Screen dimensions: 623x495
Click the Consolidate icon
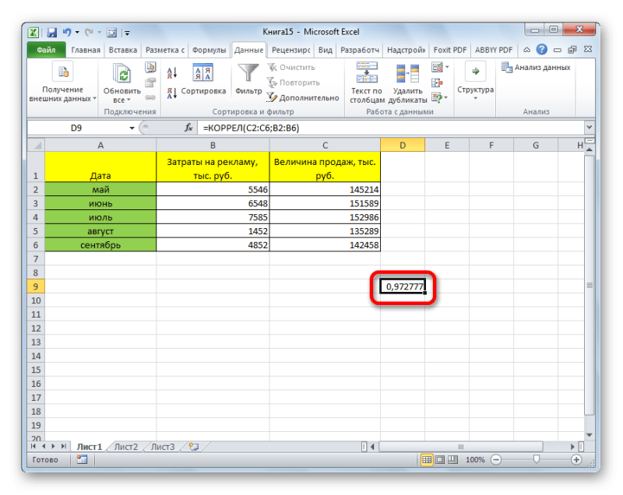coord(437,82)
